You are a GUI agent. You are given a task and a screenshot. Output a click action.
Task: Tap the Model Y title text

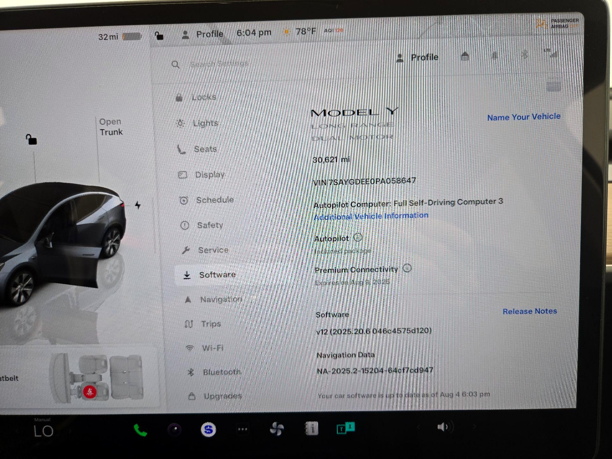[x=354, y=112]
